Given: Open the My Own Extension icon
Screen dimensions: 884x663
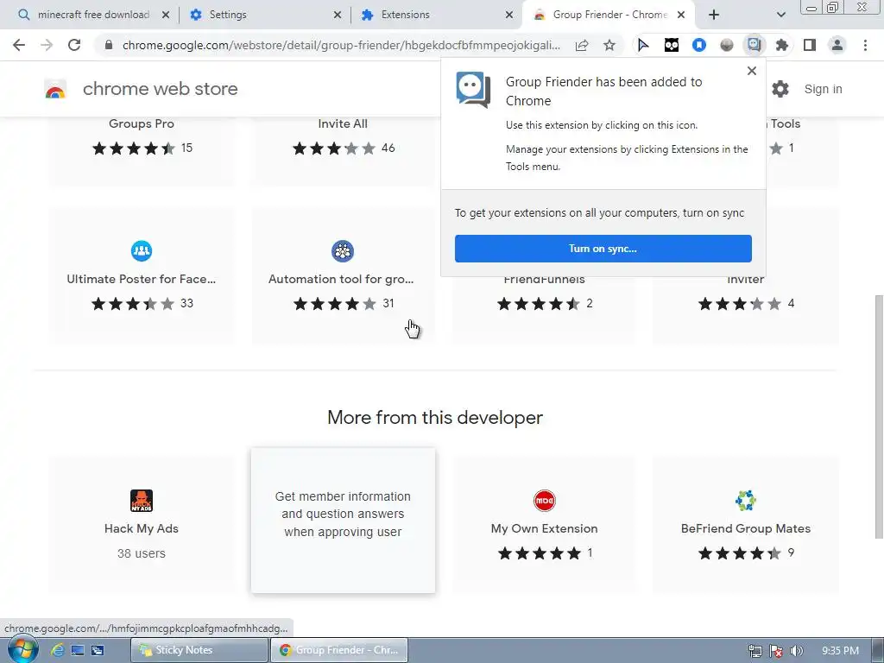Looking at the screenshot, I should click(x=544, y=501).
